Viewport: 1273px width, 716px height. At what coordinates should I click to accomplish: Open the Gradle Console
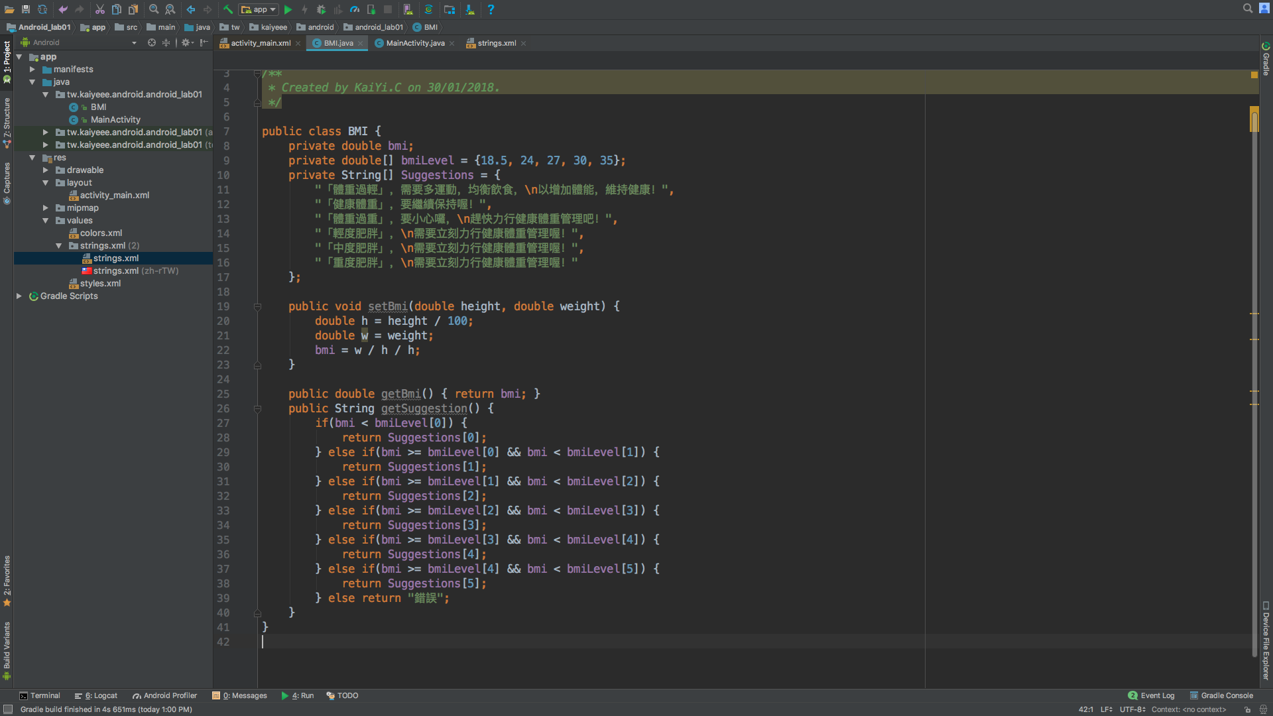(x=1221, y=695)
